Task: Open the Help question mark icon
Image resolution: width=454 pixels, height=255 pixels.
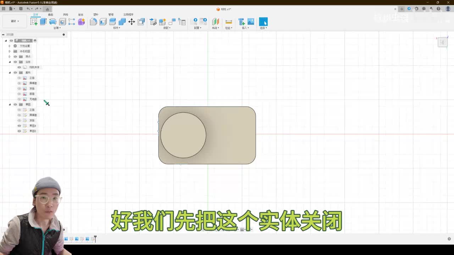Action: click(439, 9)
